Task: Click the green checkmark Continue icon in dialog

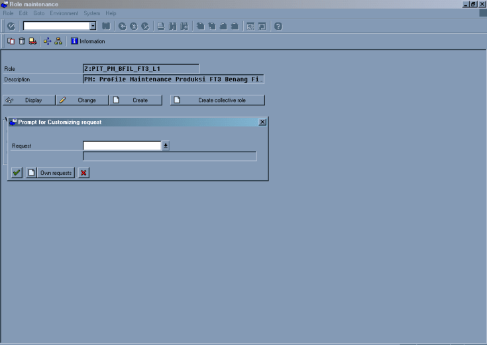Action: pos(17,173)
